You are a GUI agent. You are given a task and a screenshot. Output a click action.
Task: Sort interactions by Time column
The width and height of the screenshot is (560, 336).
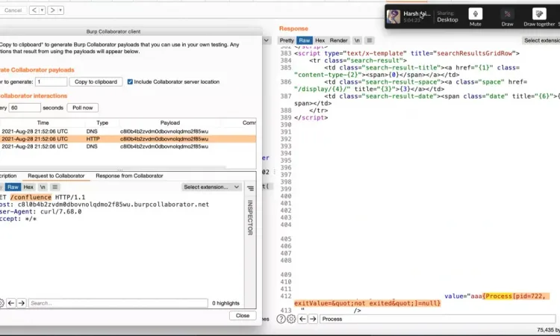[x=43, y=122]
